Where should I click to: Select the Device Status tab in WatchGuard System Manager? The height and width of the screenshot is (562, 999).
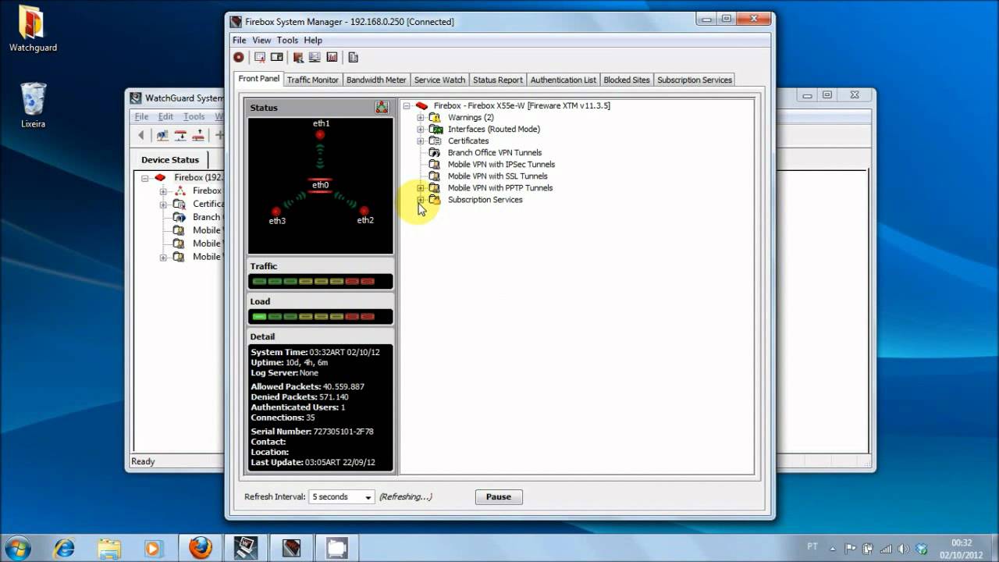pos(170,159)
